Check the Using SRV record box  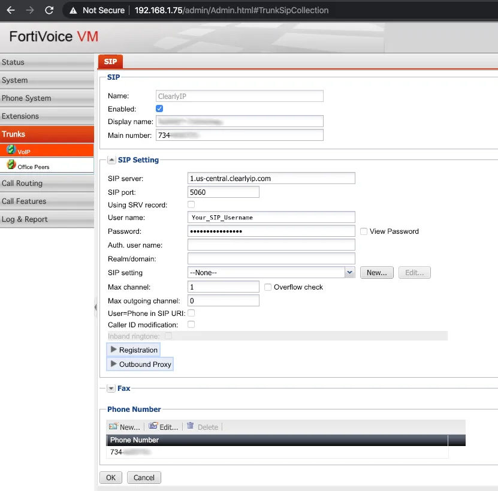pyautogui.click(x=191, y=204)
